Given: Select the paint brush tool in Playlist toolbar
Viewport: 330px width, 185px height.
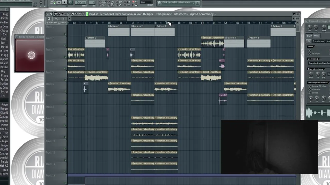Looking at the screenshot, I should point(59,14).
